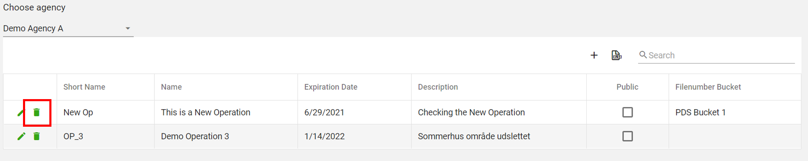Click the Public column header
The width and height of the screenshot is (808, 161).
[x=627, y=87]
